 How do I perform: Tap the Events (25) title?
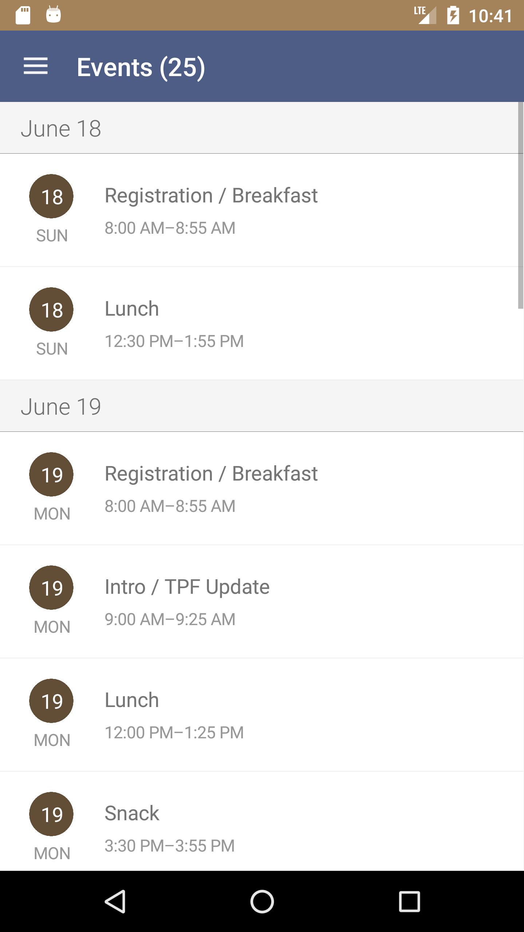point(141,67)
